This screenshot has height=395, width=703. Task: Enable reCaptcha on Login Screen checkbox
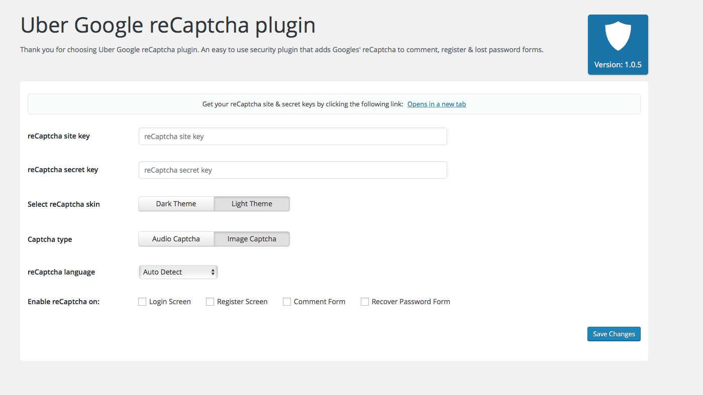click(142, 302)
